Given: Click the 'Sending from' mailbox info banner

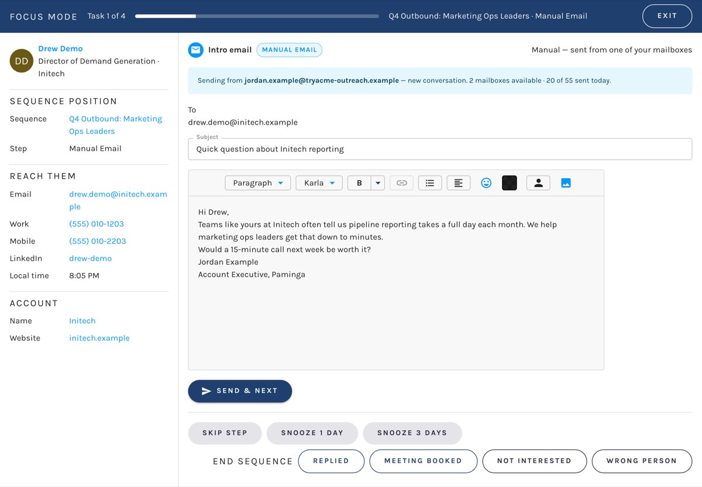Looking at the screenshot, I should point(440,81).
